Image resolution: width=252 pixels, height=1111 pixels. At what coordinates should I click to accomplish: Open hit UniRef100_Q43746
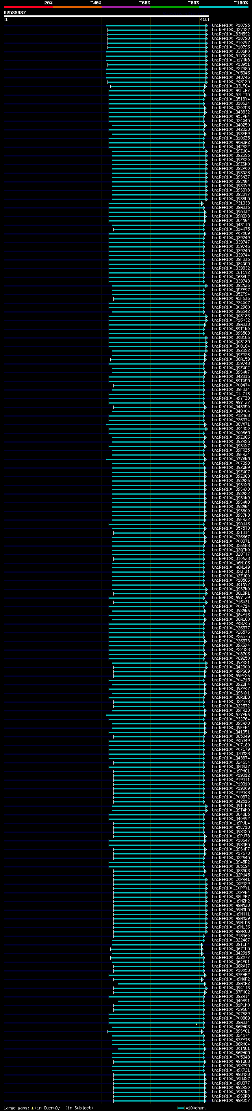point(230,78)
